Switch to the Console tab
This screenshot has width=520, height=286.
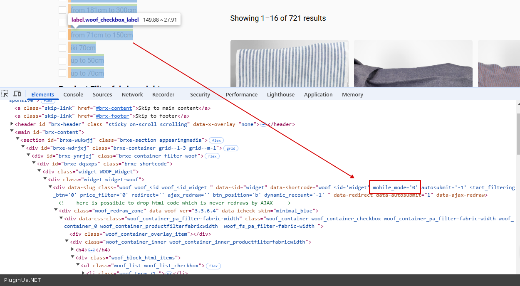73,94
